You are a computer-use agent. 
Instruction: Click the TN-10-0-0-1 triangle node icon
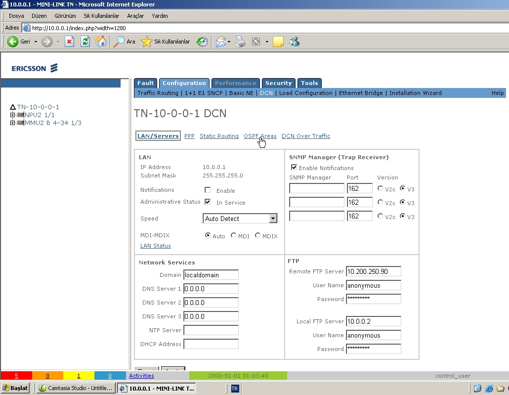(13, 107)
